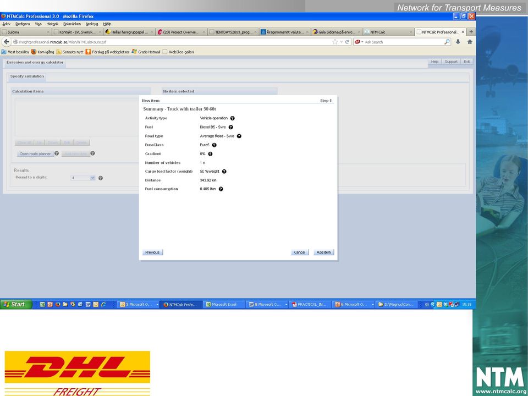Show help for EuroClass Euro5
Screen dimensions: 528x396
pos(214,145)
